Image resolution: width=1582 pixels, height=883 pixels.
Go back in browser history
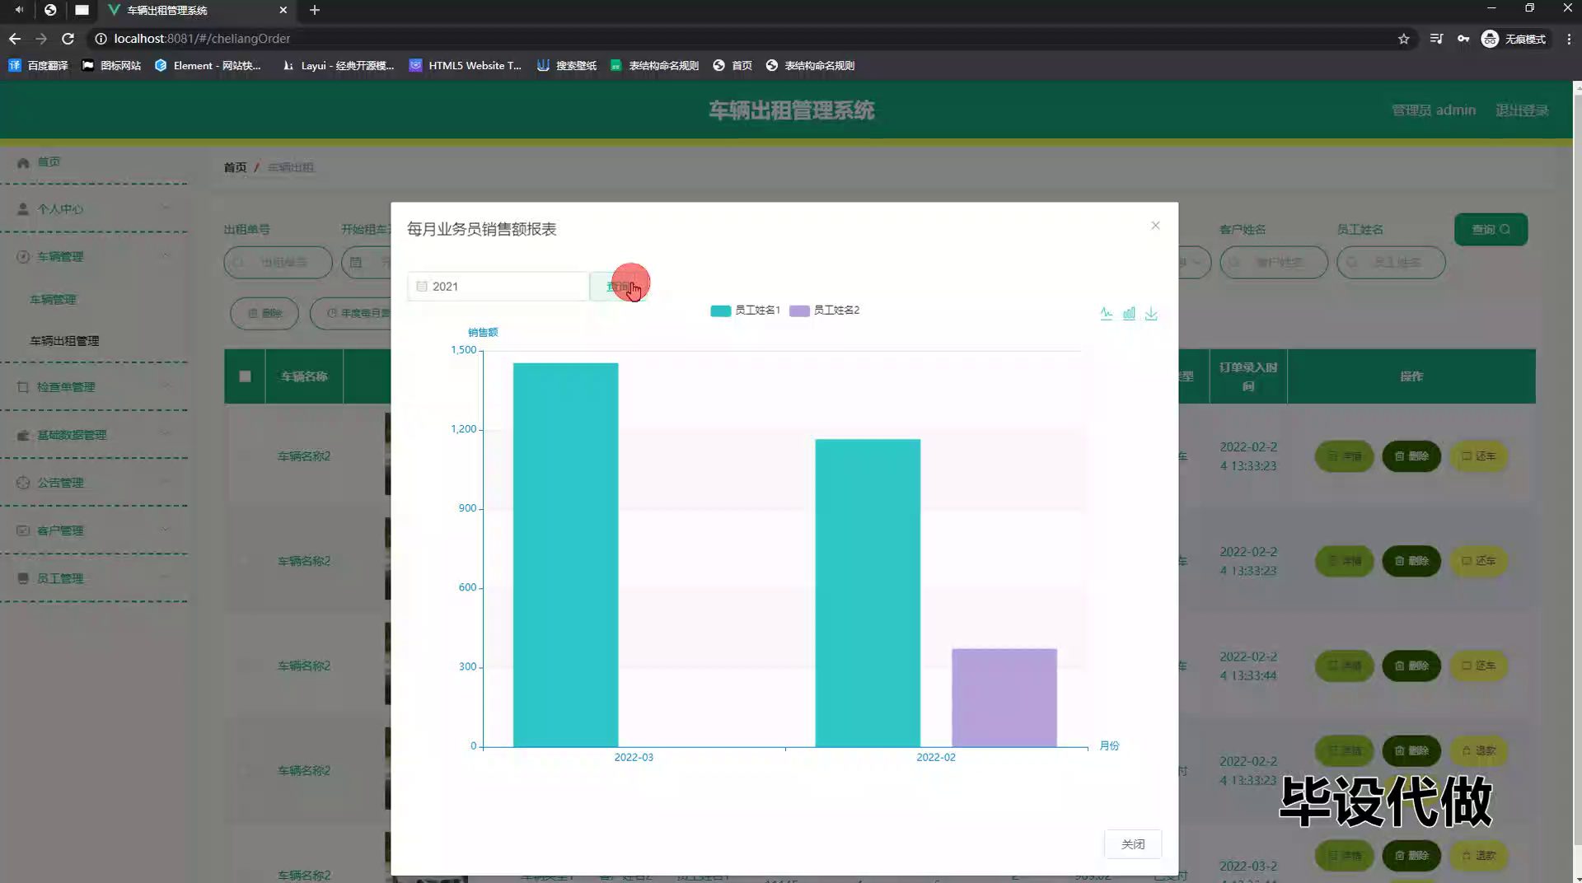pyautogui.click(x=15, y=39)
